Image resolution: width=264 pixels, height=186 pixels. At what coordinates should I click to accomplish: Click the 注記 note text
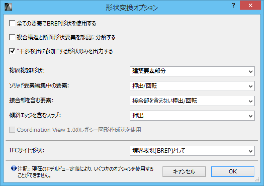[x=85, y=172]
